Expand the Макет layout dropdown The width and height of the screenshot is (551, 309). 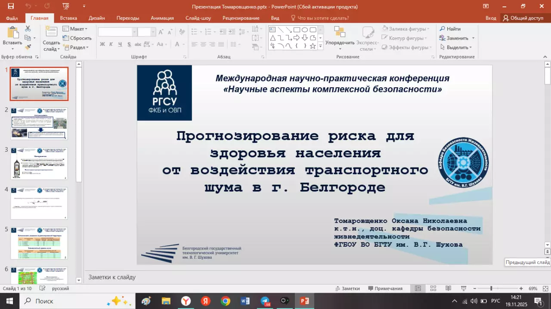pos(75,29)
